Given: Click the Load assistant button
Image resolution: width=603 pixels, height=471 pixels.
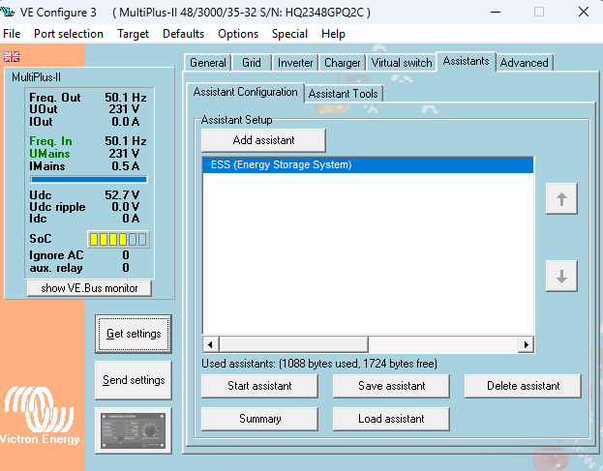Looking at the screenshot, I should [x=391, y=419].
